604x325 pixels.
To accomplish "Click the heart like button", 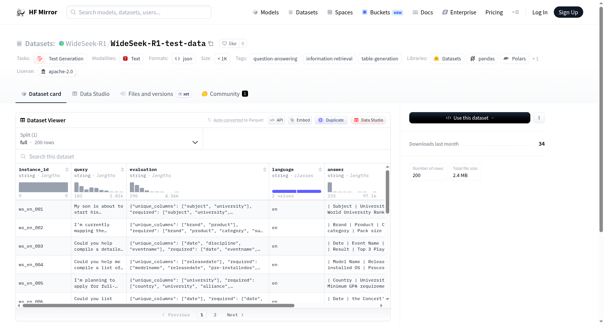I will click(229, 44).
